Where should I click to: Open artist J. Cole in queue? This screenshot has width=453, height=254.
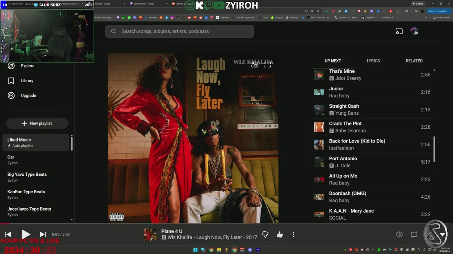tap(343, 165)
